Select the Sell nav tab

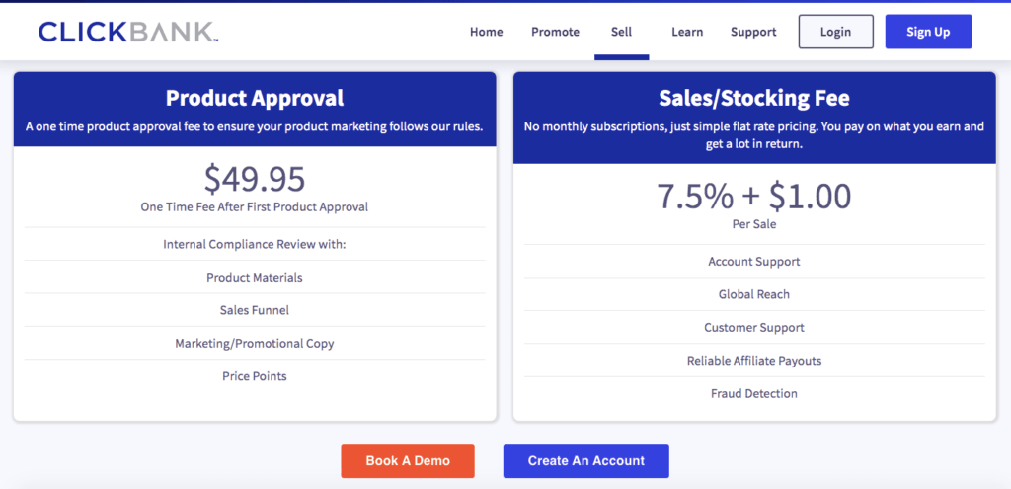pos(622,32)
